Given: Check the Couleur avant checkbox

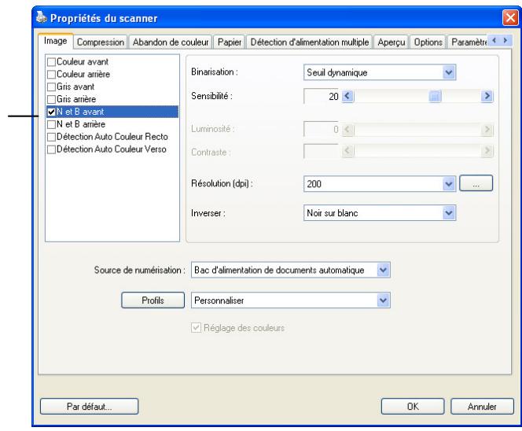Looking at the screenshot, I should [51, 62].
